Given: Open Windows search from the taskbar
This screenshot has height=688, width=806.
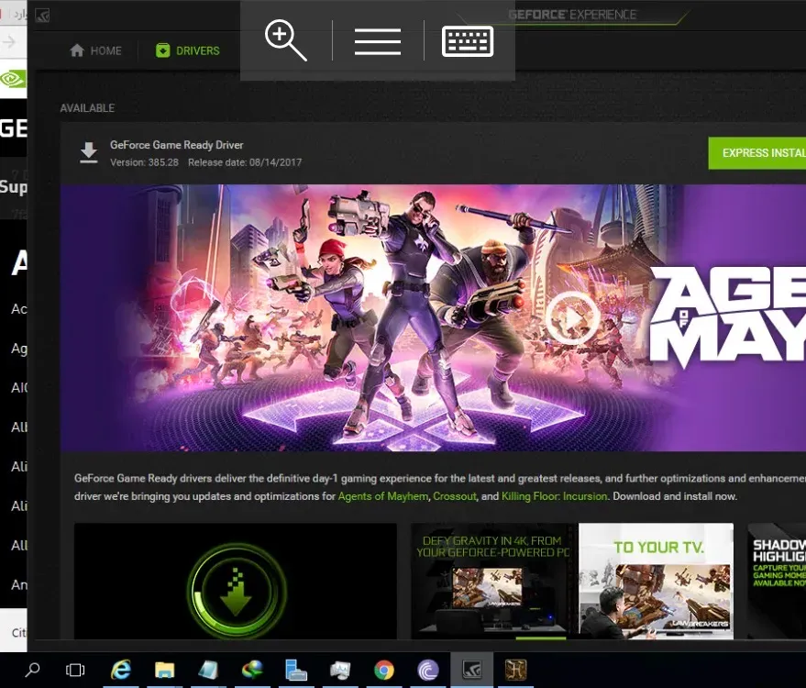Looking at the screenshot, I should 32,670.
